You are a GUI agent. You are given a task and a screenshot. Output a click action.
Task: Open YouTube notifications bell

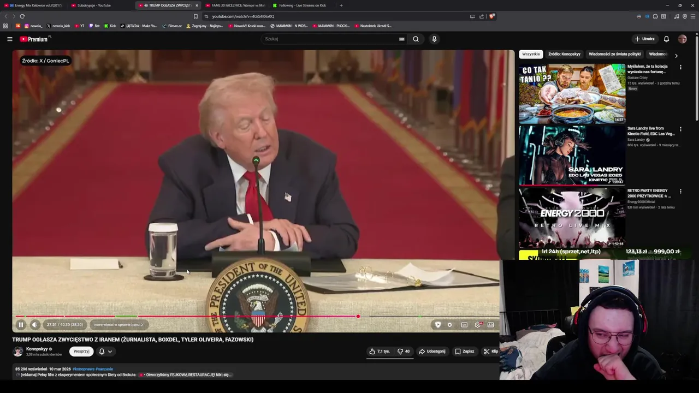point(666,39)
